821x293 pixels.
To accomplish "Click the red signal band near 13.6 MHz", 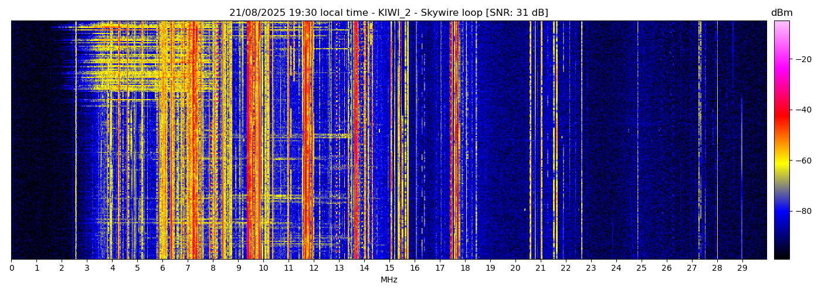I will (x=355, y=141).
